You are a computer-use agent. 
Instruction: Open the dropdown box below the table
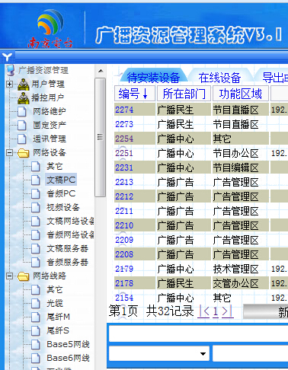[159, 353]
